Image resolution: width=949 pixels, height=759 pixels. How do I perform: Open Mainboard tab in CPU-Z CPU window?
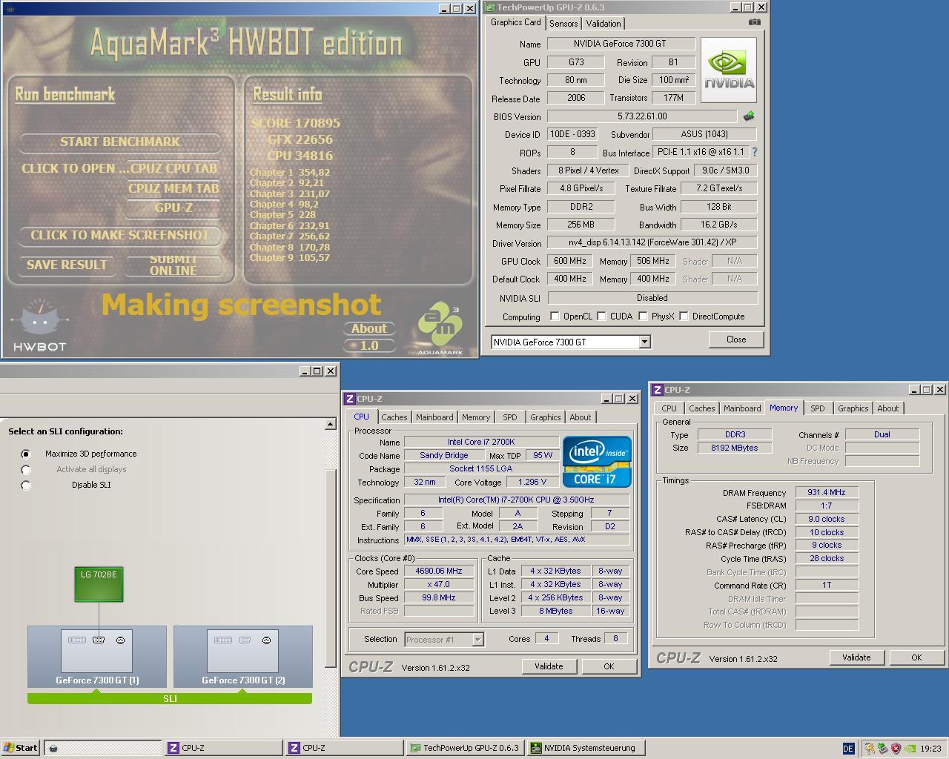434,417
